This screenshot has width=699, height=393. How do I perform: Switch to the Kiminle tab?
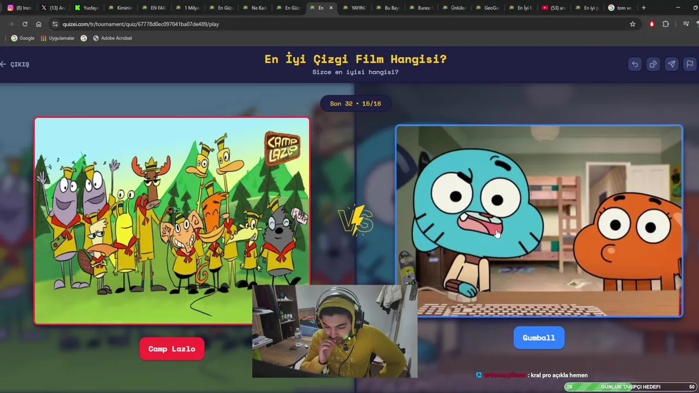120,8
